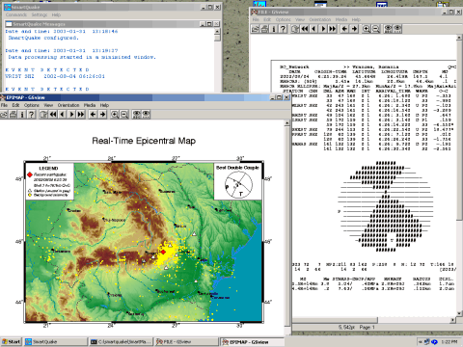The image size is (463, 347).
Task: Switch to SmartQuake taskbar button
Action: tap(56, 341)
